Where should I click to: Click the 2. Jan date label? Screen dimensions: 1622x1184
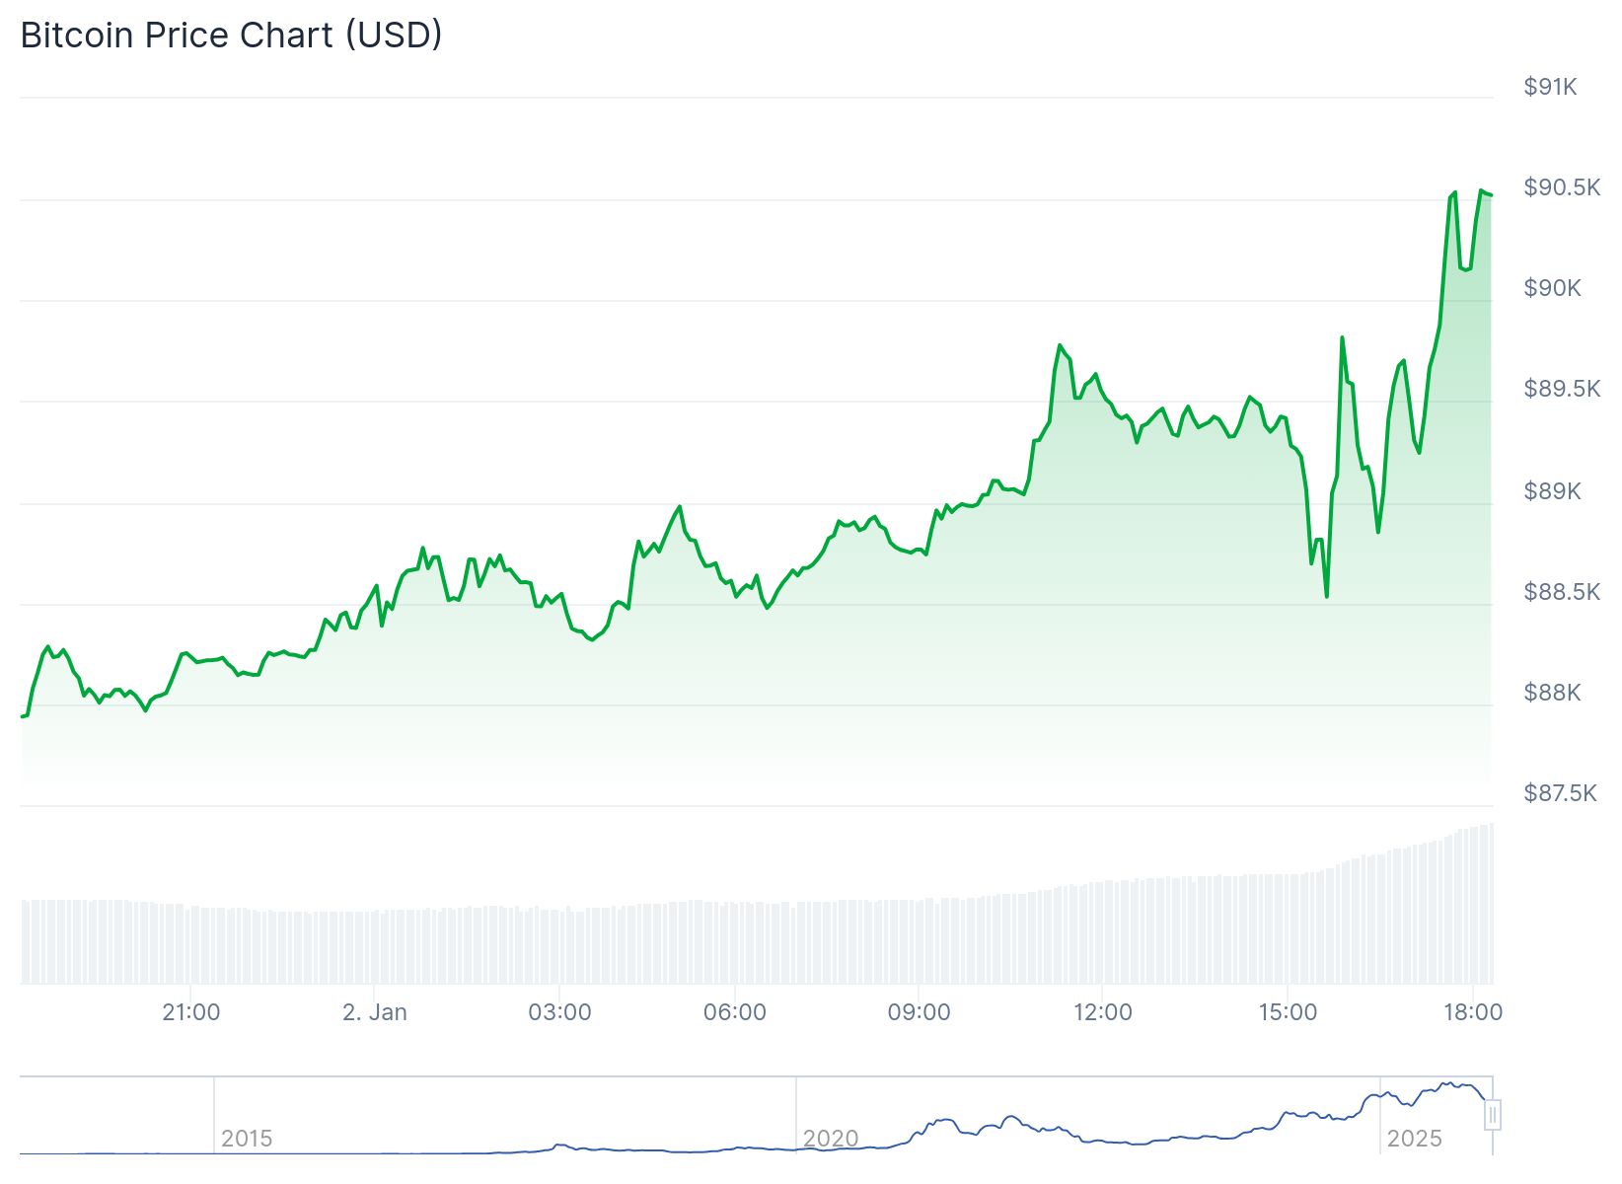(375, 1012)
